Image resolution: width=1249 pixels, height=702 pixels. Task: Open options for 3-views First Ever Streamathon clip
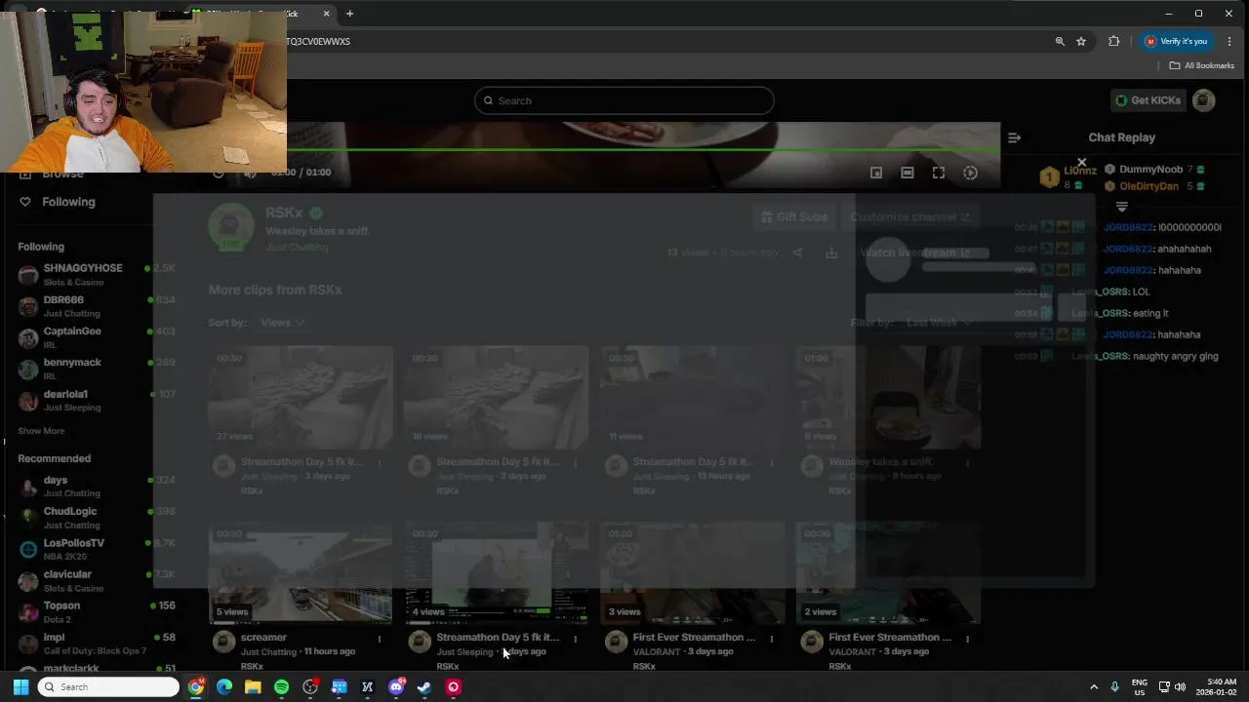pyautogui.click(x=771, y=640)
